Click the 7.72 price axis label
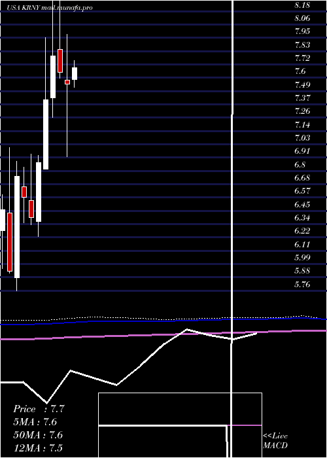The width and height of the screenshot is (327, 458). tap(302, 58)
